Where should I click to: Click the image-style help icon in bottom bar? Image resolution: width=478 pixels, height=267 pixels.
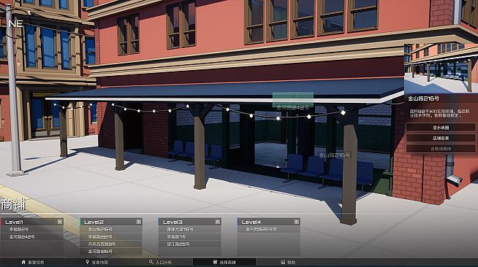point(283,262)
